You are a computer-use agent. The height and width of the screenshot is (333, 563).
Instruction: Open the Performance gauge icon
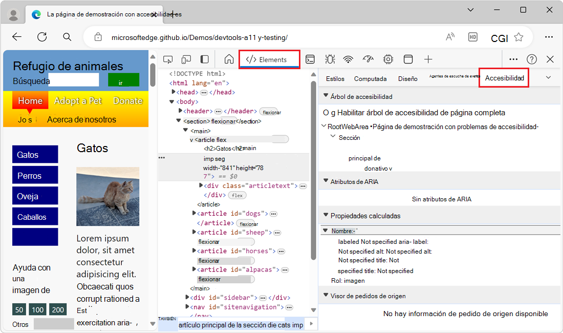click(x=368, y=59)
